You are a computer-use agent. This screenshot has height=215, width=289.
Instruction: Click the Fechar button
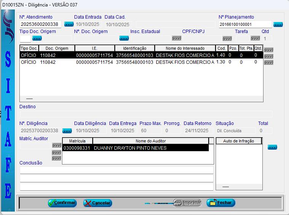pyautogui.click(x=221, y=203)
